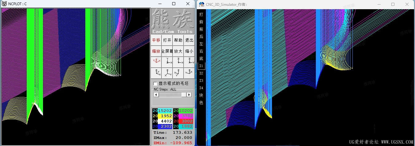The width and height of the screenshot is (415, 146).
Task: Minimize the CNC_3D_Simulator window
Action: [x=379, y=4]
